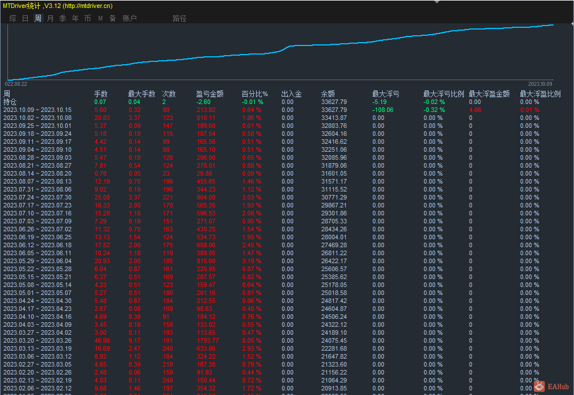574x395 pixels.
Task: Select the 2023.10.02 ~ 2023.10.08 week row
Action: pyautogui.click(x=37, y=118)
